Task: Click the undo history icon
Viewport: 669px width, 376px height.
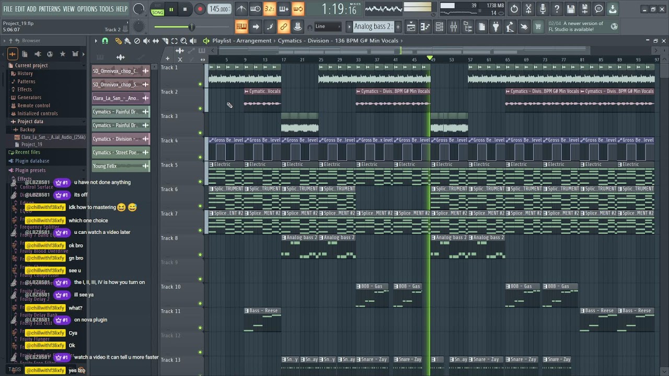Action: (514, 9)
